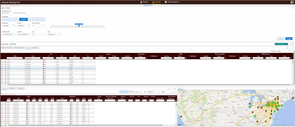The height and width of the screenshot is (127, 295).
Task: Click the date range slider handle
Action: [x=79, y=26]
